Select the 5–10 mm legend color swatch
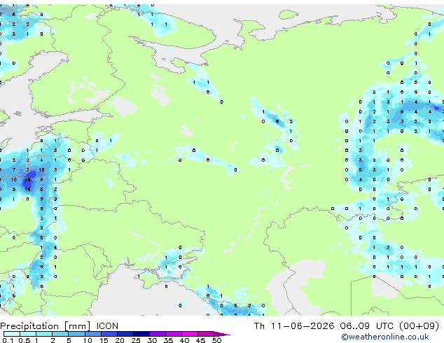 (x=76, y=334)
